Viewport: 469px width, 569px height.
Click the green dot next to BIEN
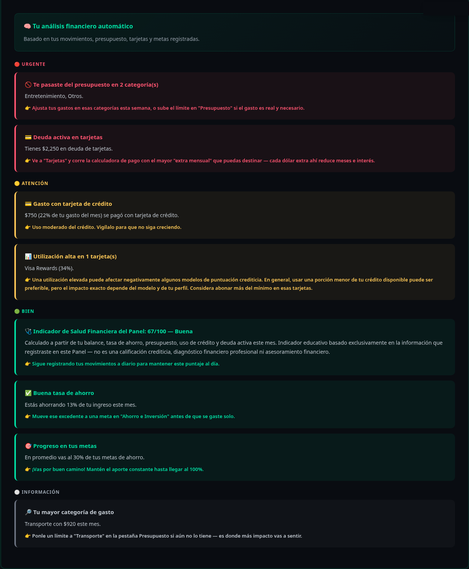[17, 311]
